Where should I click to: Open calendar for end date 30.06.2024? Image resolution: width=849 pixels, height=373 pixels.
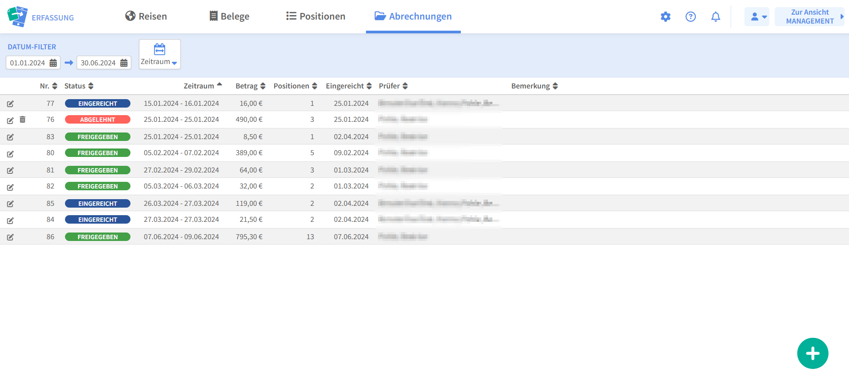[x=124, y=63]
